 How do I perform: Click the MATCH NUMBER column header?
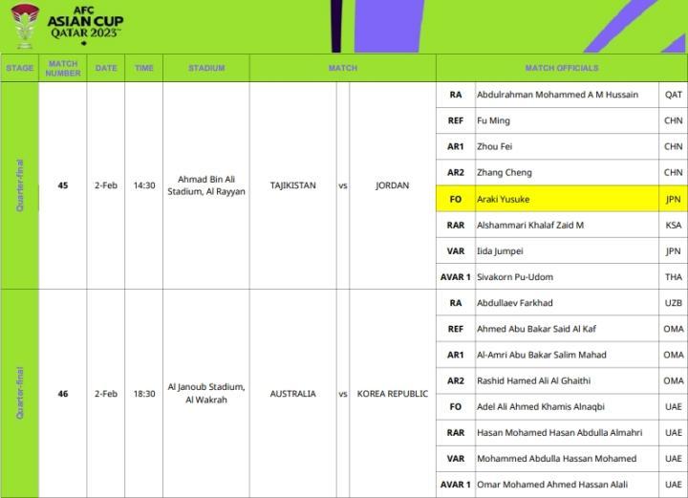point(63,68)
